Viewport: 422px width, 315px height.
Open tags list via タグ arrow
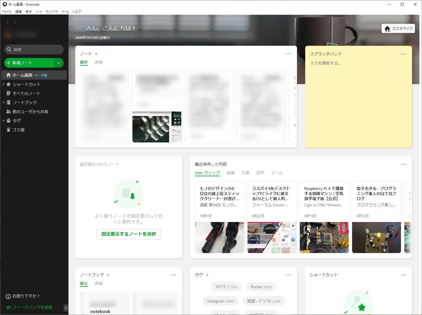click(207, 275)
